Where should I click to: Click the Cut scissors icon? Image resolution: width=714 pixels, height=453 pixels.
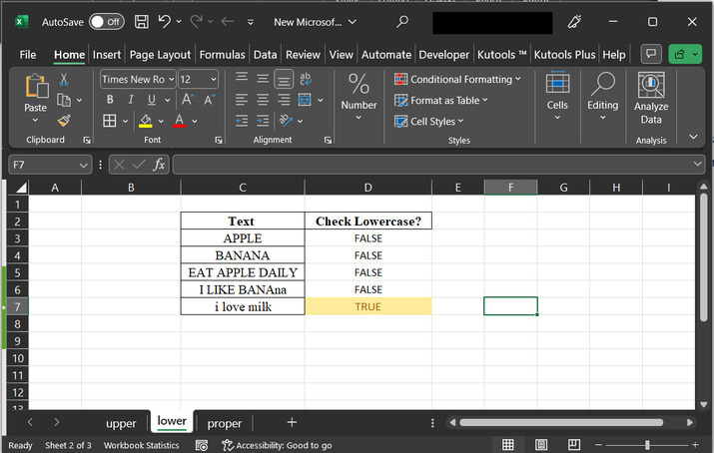[64, 79]
